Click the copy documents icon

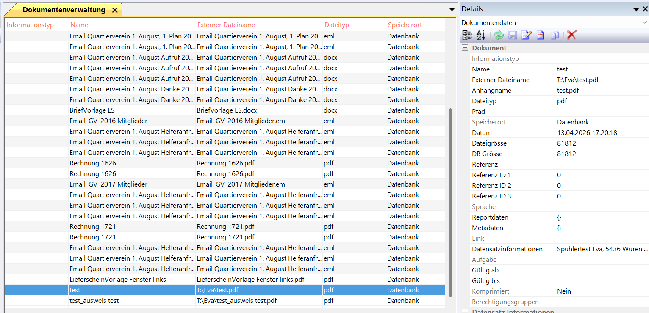click(555, 36)
